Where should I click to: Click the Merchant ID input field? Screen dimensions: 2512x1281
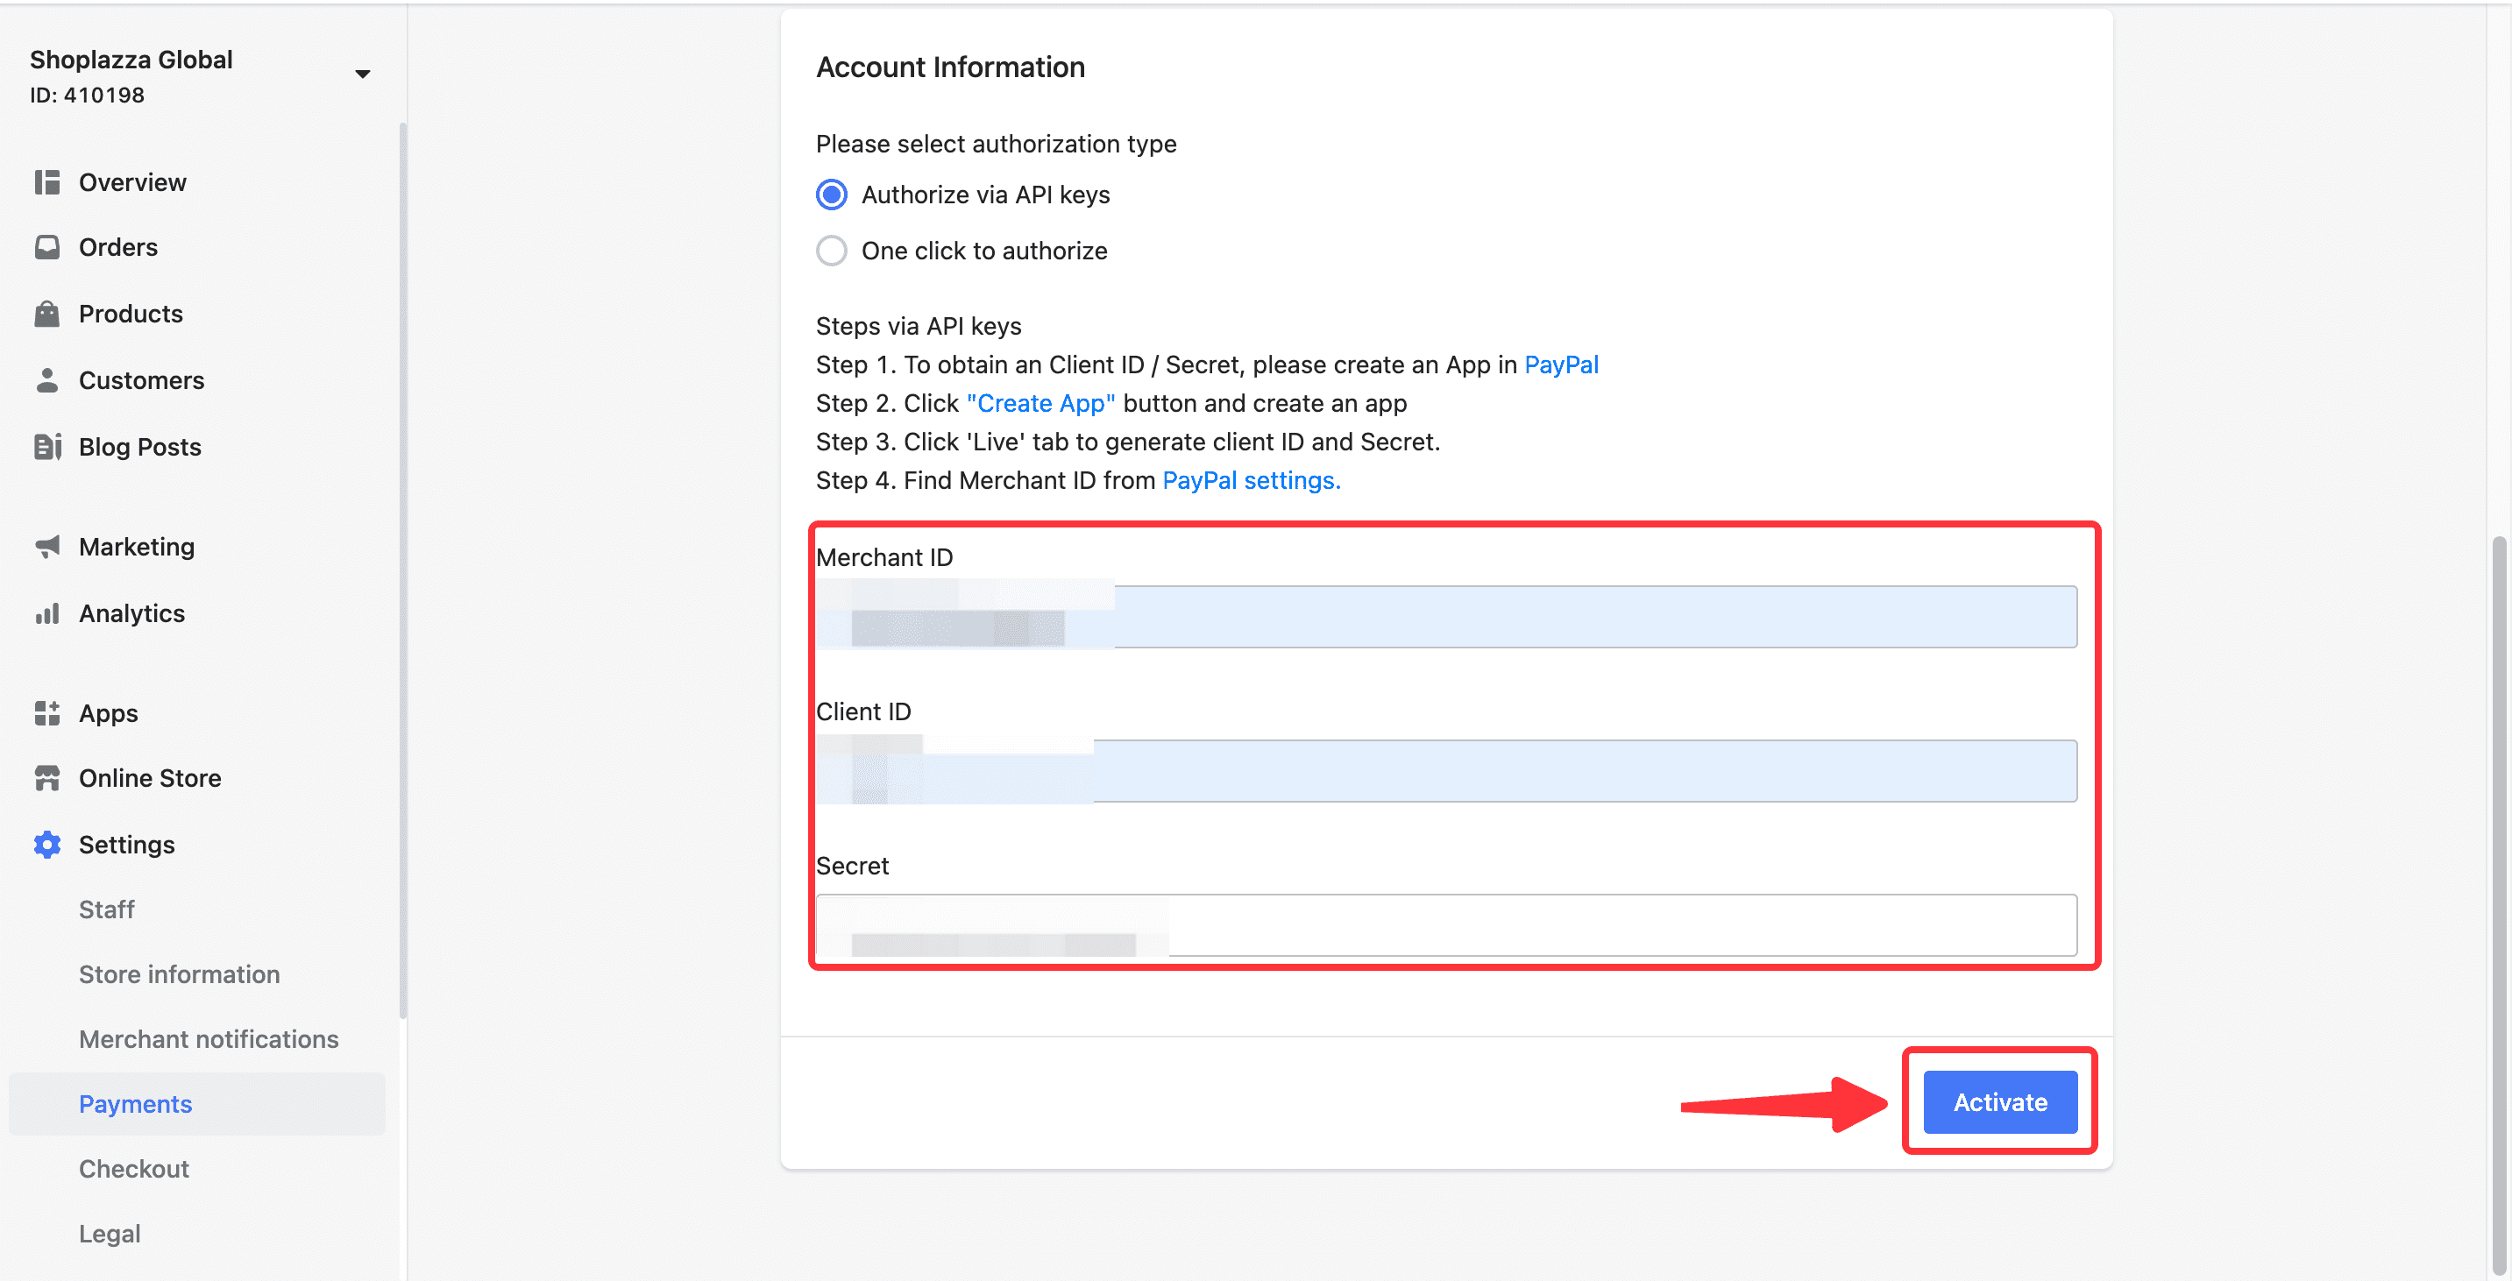[1446, 616]
